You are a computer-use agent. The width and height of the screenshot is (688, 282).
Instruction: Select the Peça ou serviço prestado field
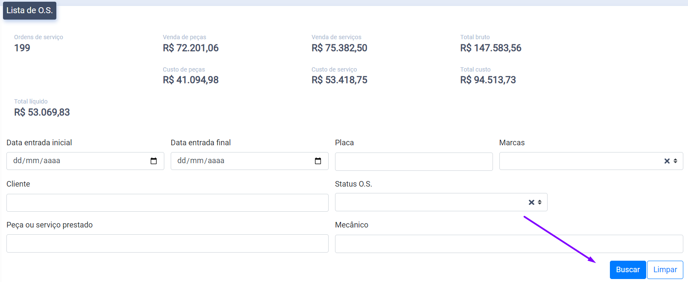[167, 244]
